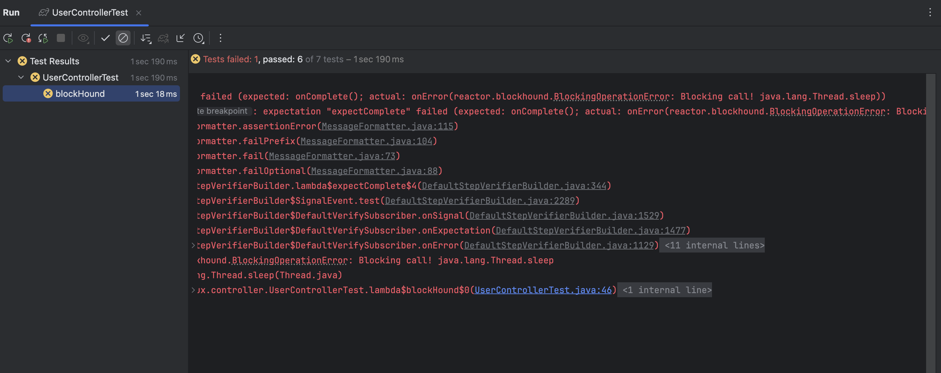
Task: Close the UserControllerTest tab
Action: pos(138,13)
